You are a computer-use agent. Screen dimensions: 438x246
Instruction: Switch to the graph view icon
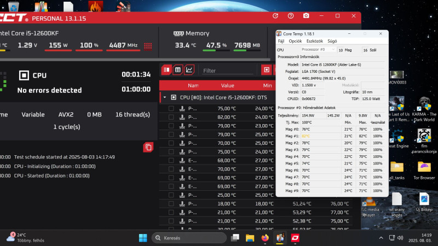[x=189, y=70]
